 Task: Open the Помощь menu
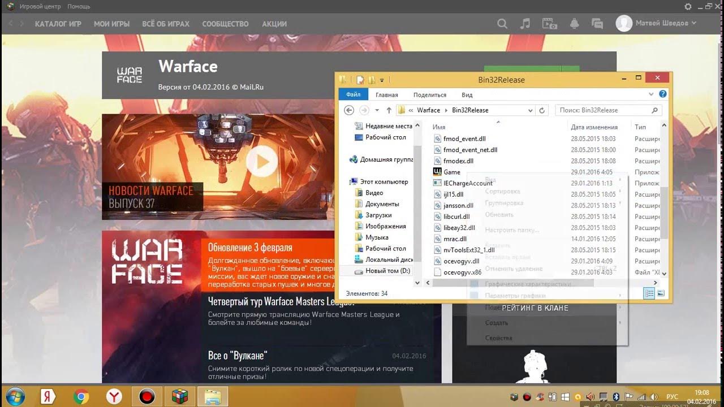pos(79,6)
